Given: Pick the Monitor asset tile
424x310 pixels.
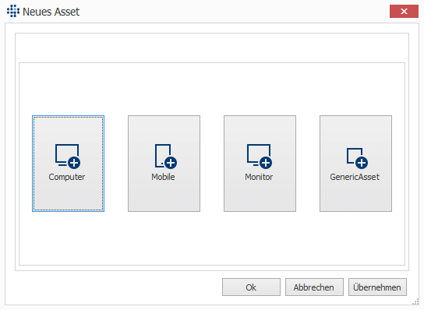Looking at the screenshot, I should tap(260, 164).
